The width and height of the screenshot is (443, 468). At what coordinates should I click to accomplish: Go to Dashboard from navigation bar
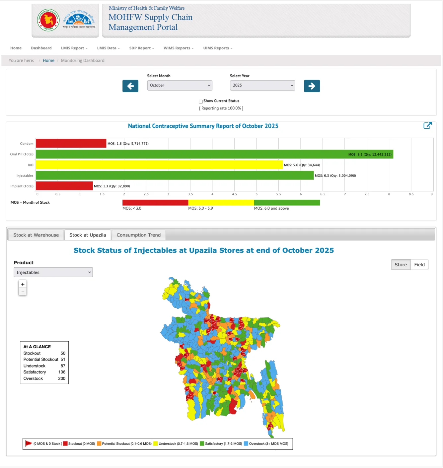tap(41, 48)
